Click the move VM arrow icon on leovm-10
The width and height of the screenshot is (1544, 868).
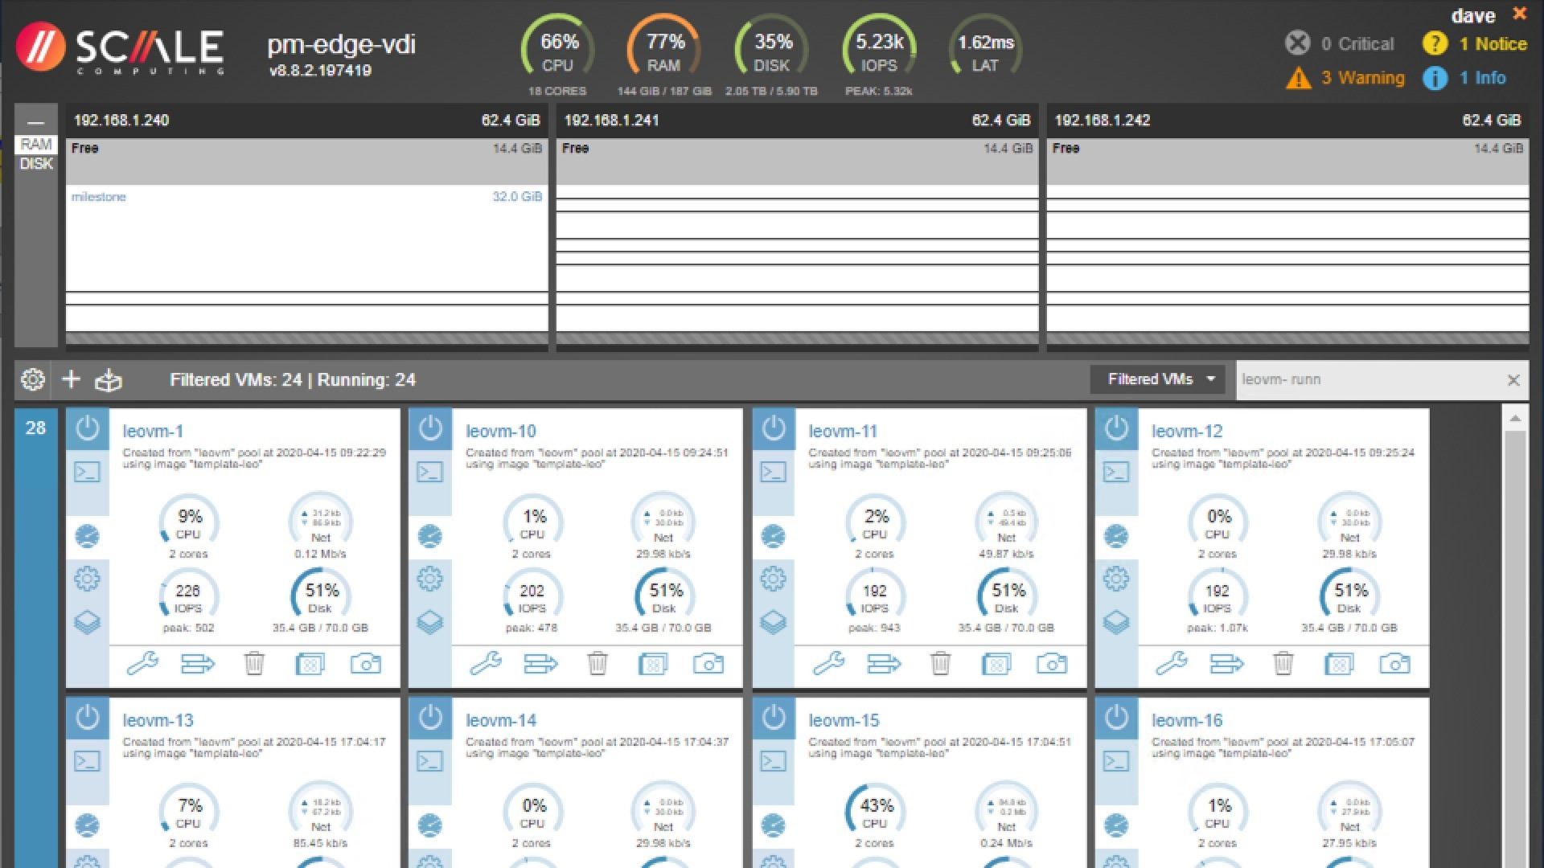coord(540,664)
